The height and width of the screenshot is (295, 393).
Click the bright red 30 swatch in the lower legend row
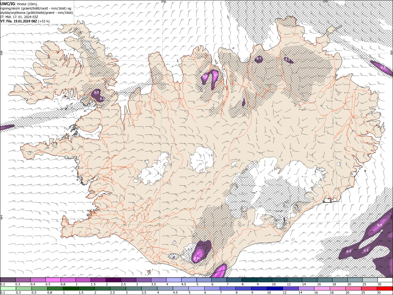pos(385,289)
